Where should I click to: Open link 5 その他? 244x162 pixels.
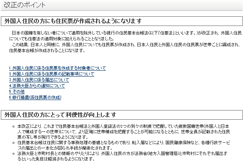[17, 92]
